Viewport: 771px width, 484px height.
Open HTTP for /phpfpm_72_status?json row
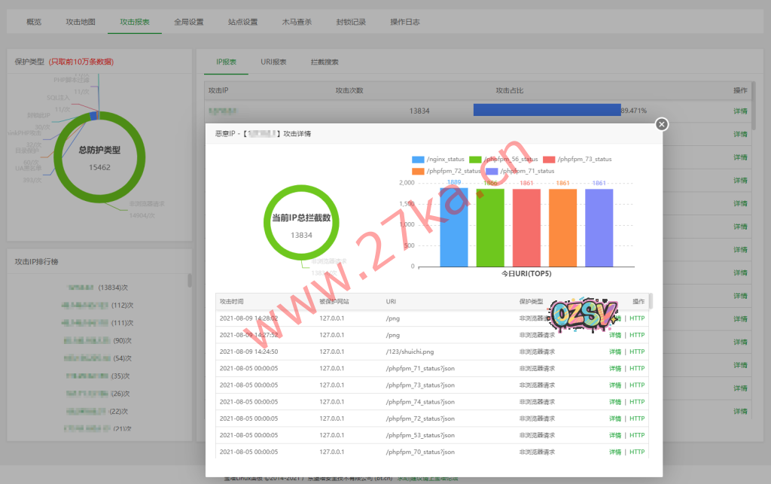(x=637, y=419)
